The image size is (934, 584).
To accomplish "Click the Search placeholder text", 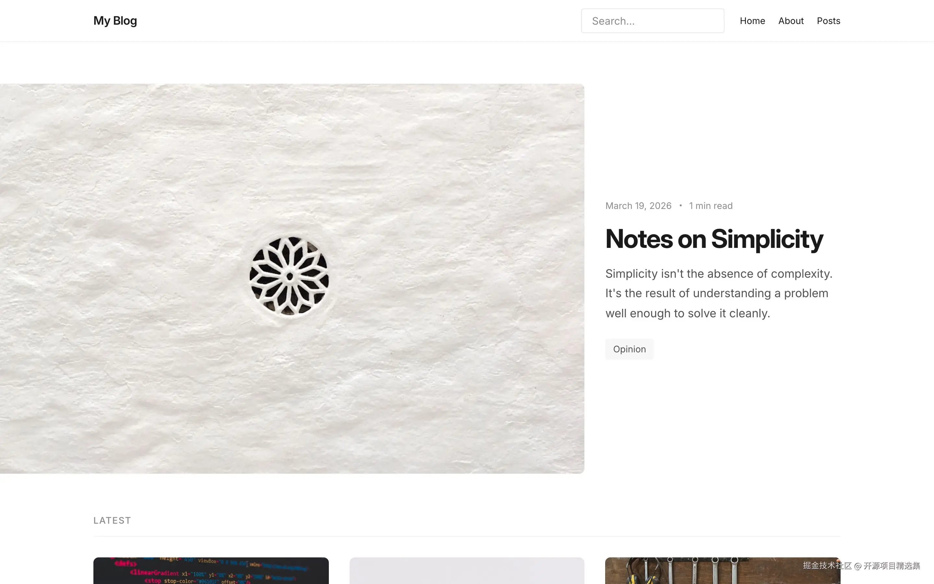I will point(613,21).
